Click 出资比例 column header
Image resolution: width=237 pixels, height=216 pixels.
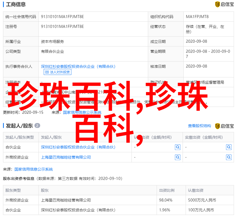[167, 190]
